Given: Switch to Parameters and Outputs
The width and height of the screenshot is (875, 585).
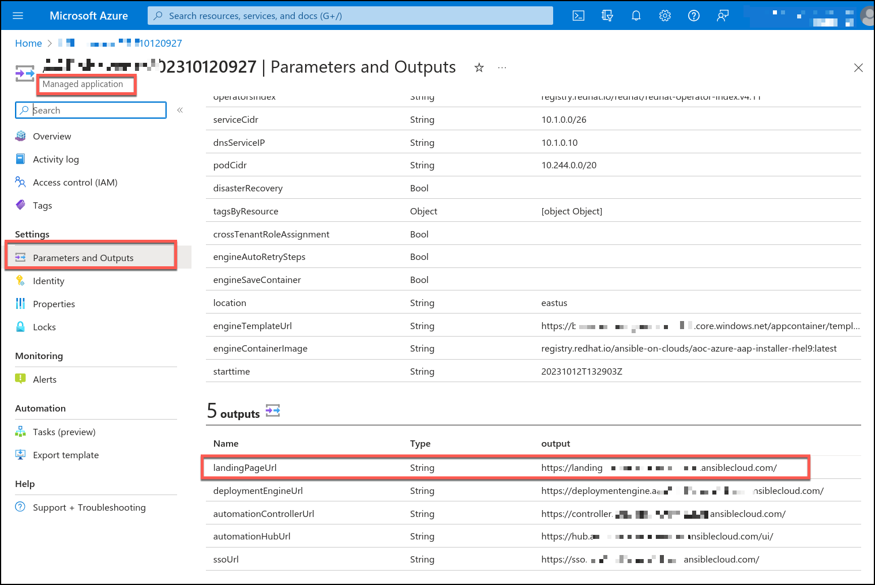Looking at the screenshot, I should pos(83,258).
